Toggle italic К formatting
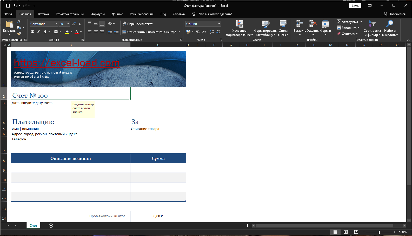 [38, 32]
